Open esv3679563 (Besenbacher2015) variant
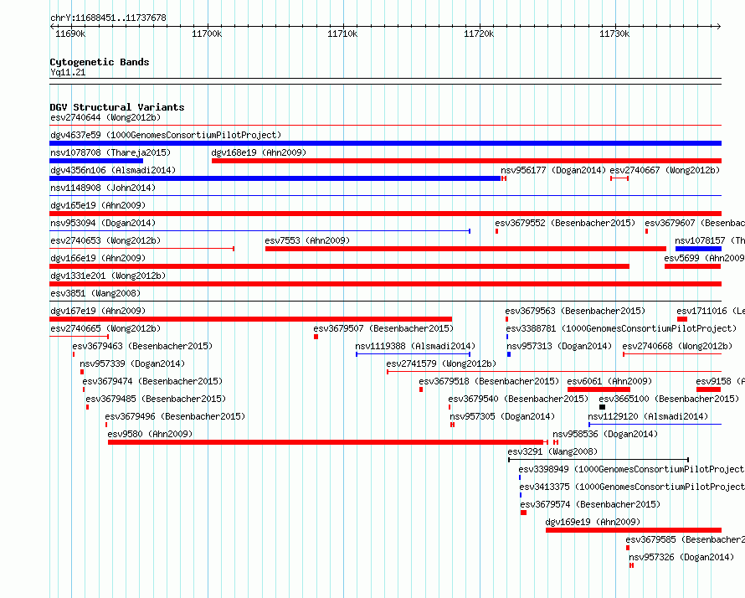The width and height of the screenshot is (745, 598). (x=575, y=311)
